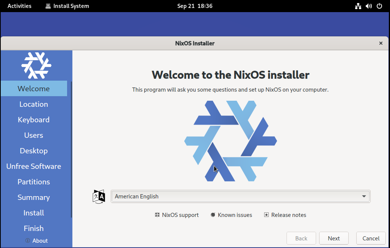Open NixOS support link
Viewport: 390px width, 248px height.
click(177, 215)
